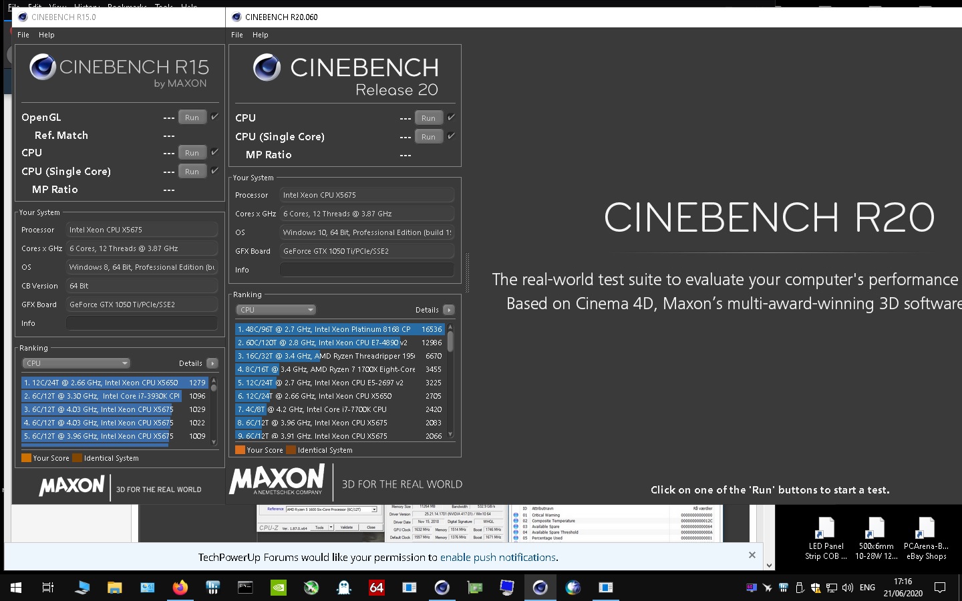Switch to Firefox from the taskbar
Screen dimensions: 962x601
tap(180, 588)
